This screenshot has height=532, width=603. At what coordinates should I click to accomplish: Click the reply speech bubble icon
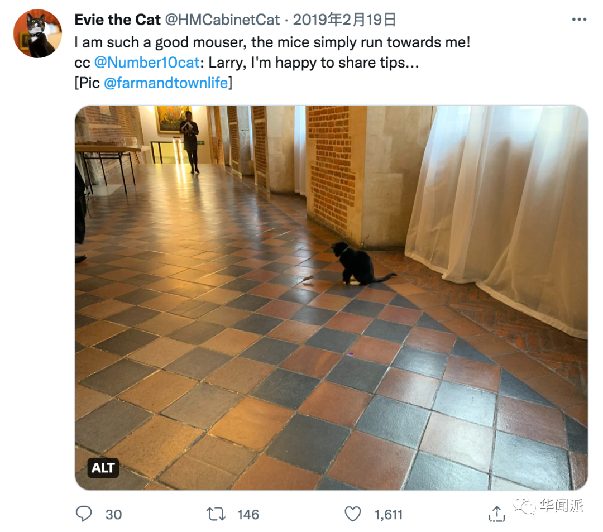click(x=84, y=514)
